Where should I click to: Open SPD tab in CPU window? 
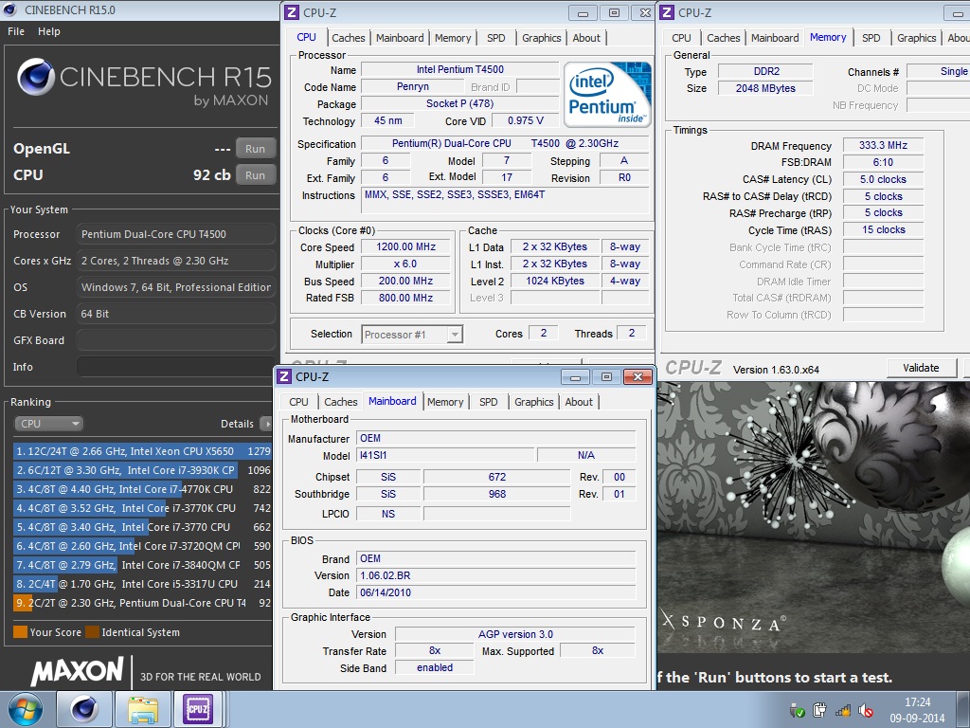pos(496,38)
